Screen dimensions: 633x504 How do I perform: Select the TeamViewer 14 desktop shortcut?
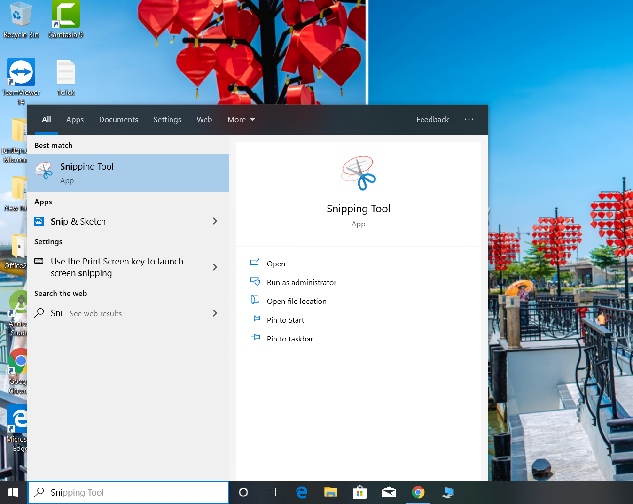[x=21, y=82]
